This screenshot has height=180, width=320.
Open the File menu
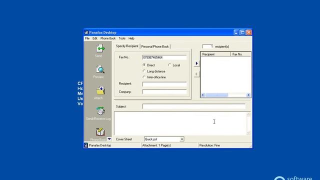tap(87, 38)
